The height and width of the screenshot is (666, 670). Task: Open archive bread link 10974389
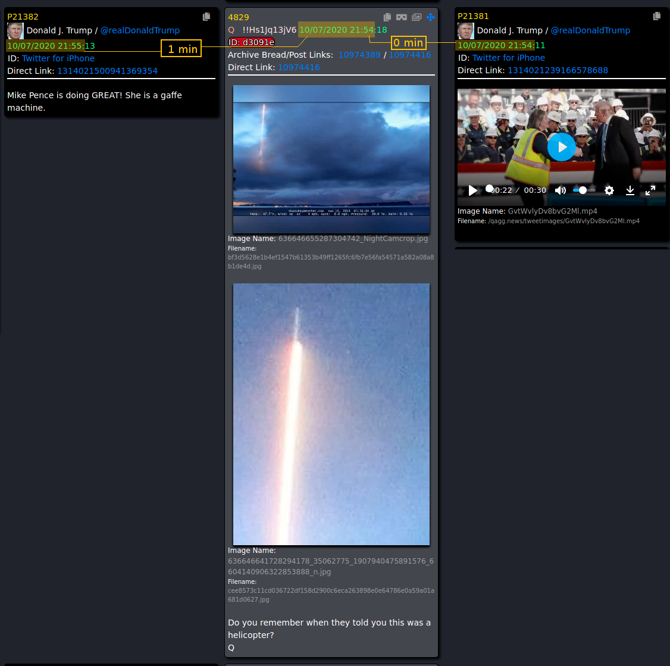tap(359, 55)
